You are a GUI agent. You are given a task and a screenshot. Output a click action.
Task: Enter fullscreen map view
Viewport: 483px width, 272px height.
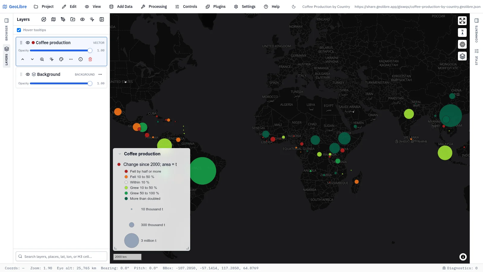pyautogui.click(x=462, y=21)
